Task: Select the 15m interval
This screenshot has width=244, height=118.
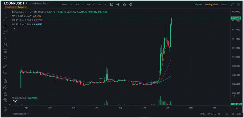Action: (76, 4)
